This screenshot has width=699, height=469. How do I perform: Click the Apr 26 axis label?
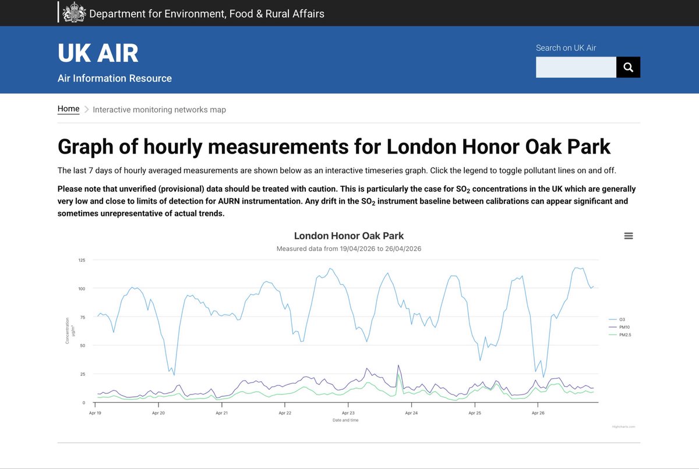538,413
